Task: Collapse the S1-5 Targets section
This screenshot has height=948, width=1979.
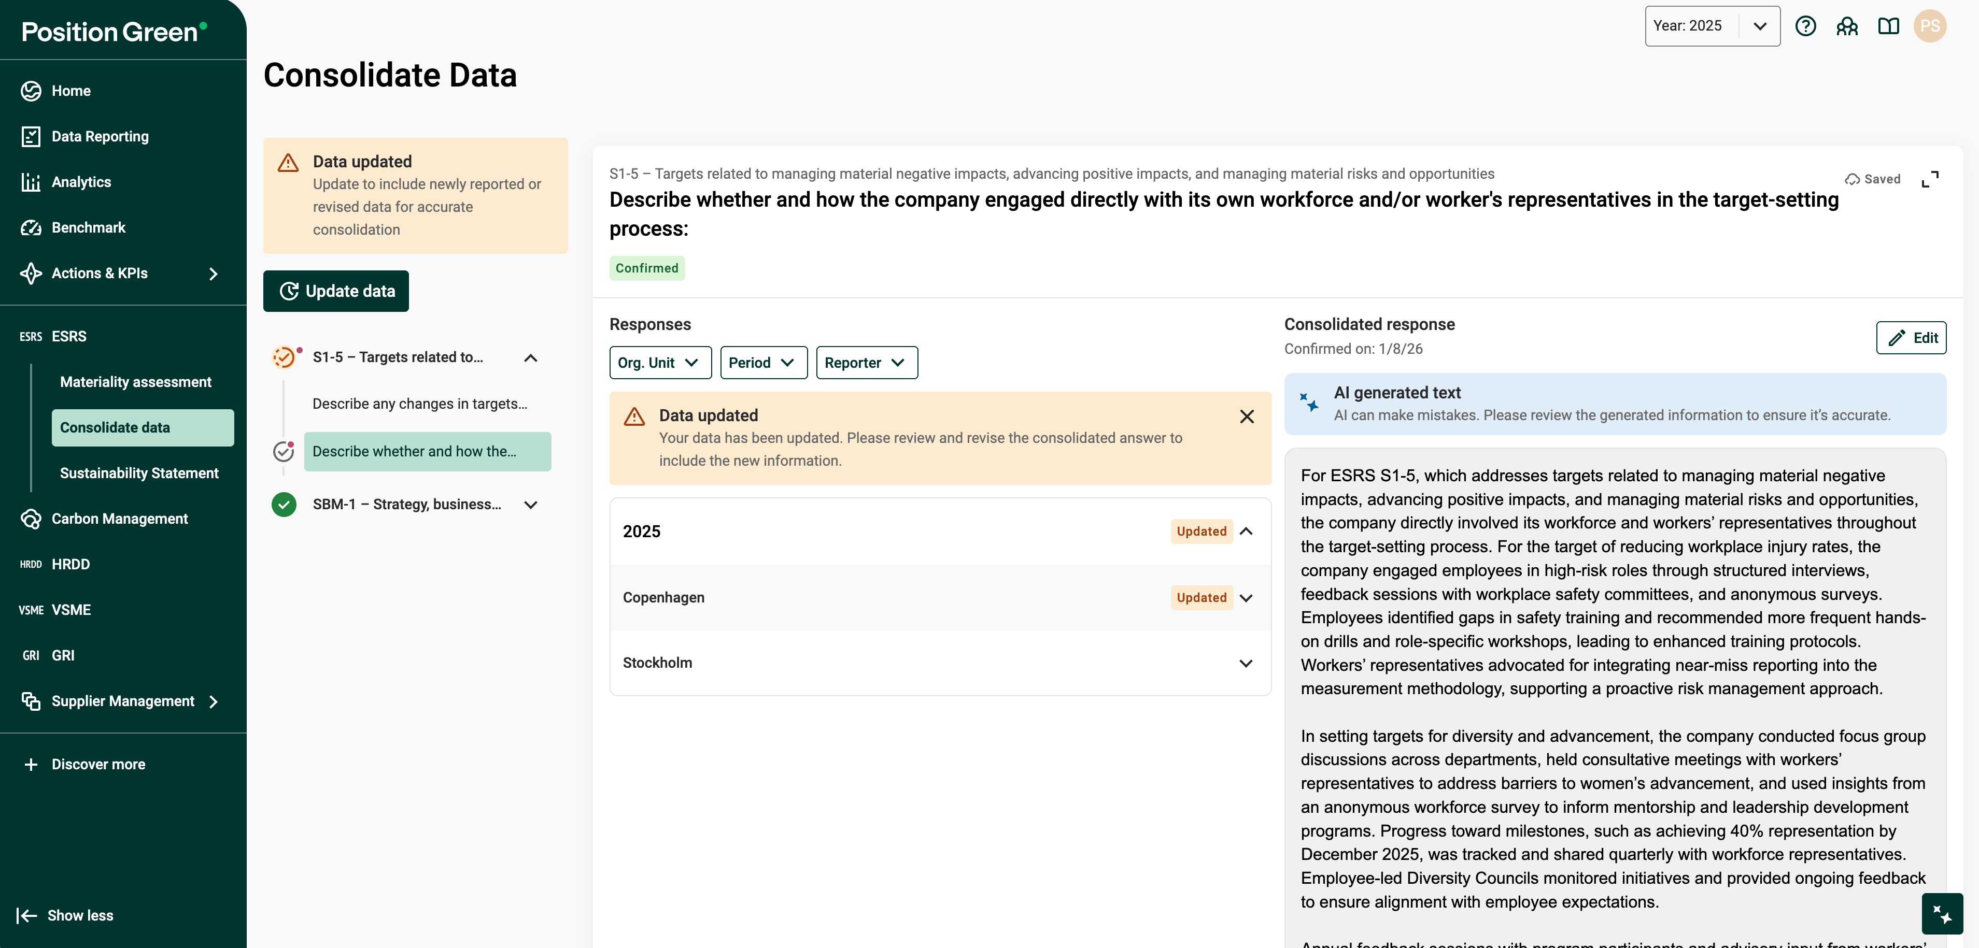Action: pyautogui.click(x=530, y=358)
